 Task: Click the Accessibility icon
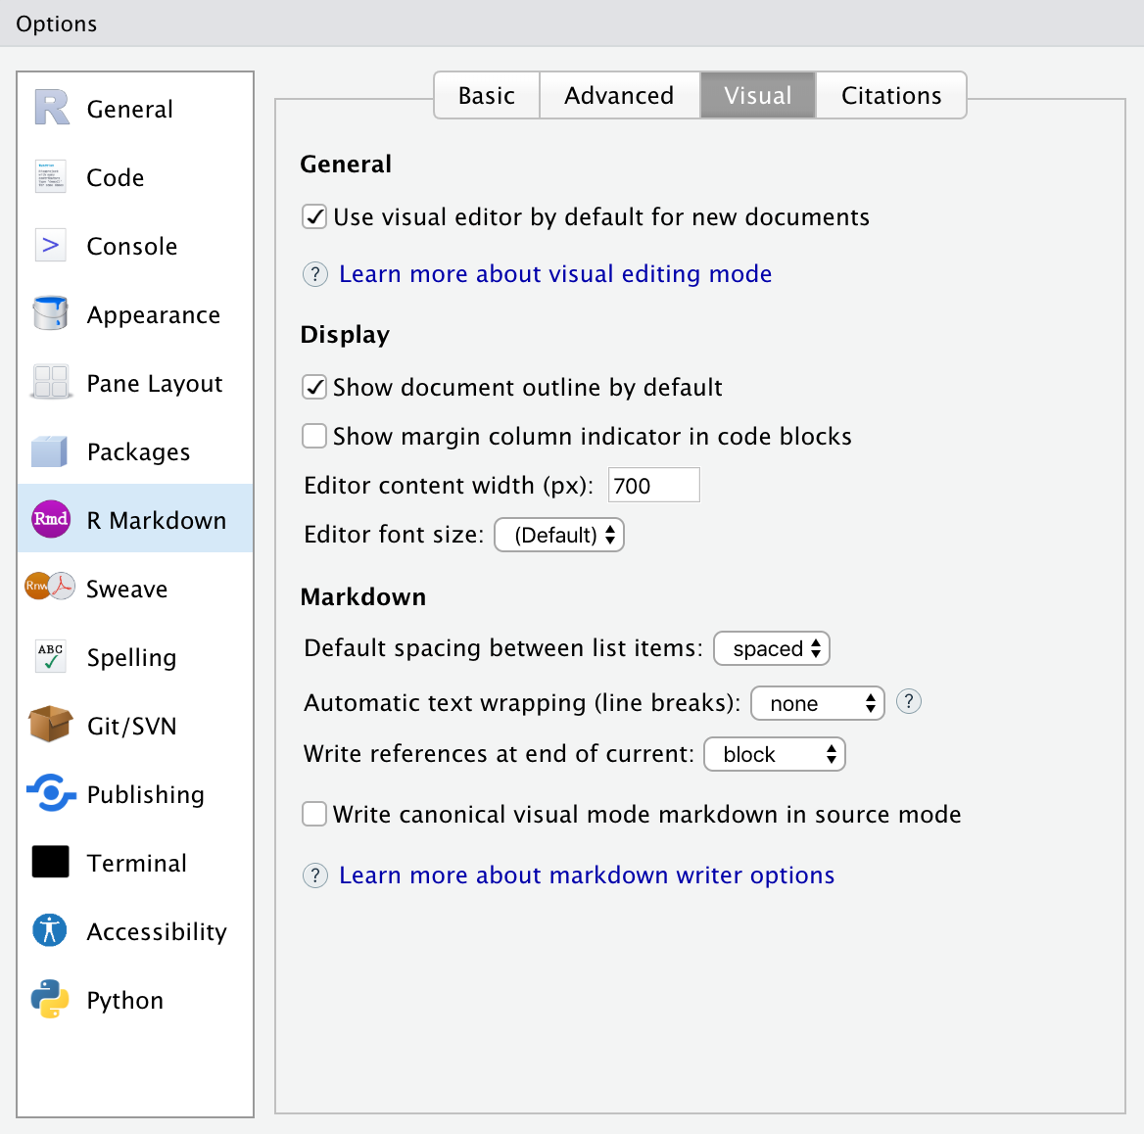click(50, 931)
